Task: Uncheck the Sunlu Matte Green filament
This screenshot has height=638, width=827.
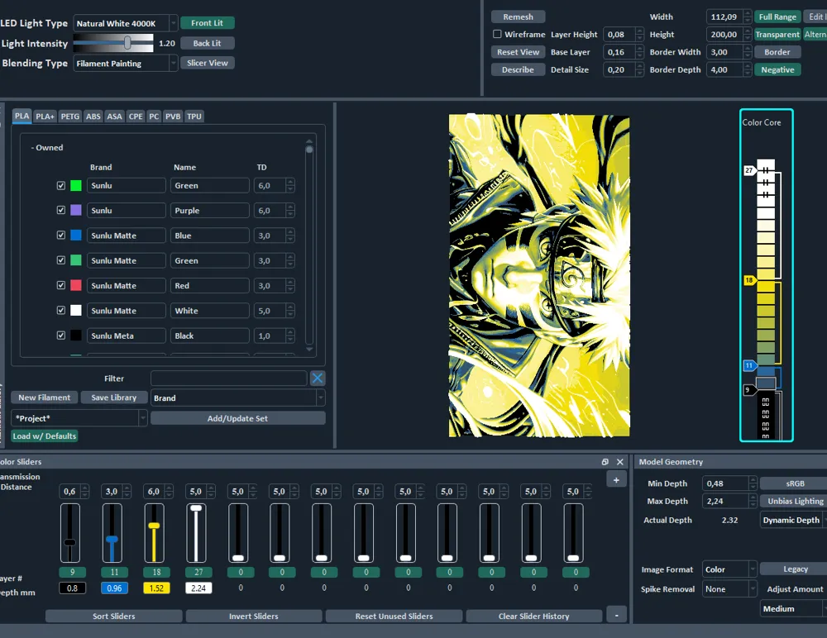Action: [x=61, y=260]
